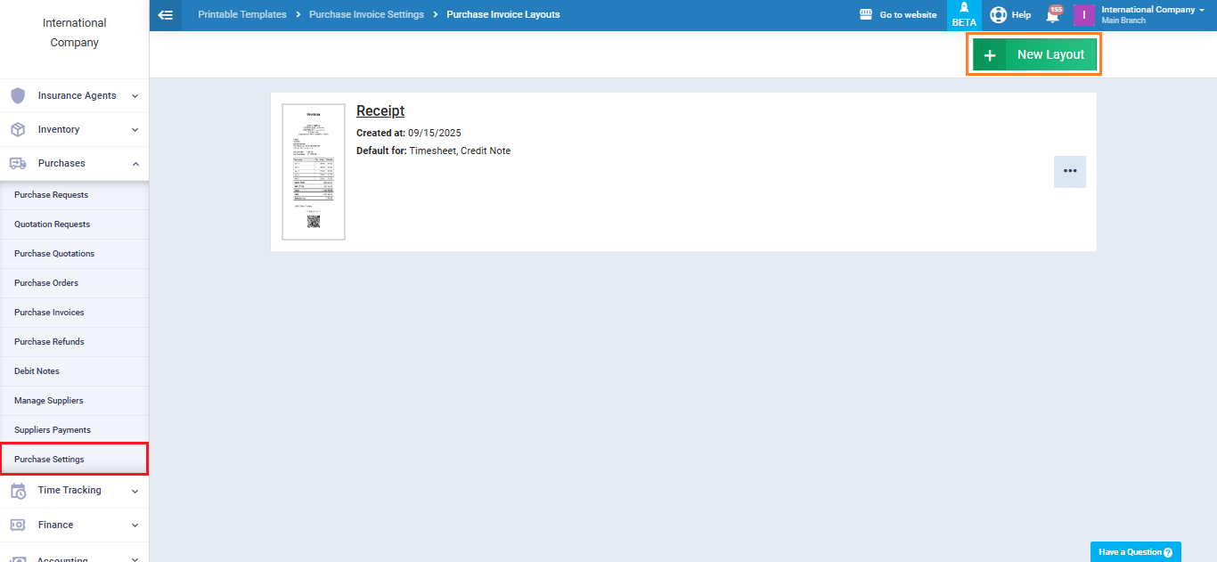The width and height of the screenshot is (1217, 562).
Task: Open the notifications bell
Action: click(1053, 15)
